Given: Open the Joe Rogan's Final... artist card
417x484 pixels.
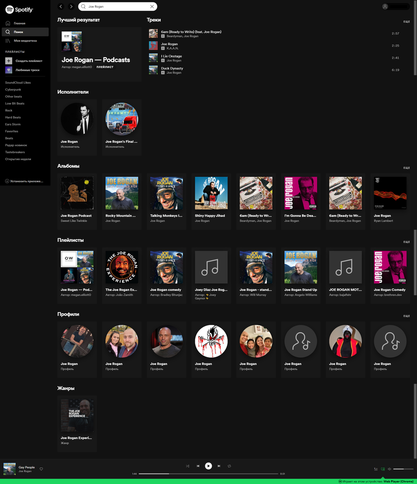Looking at the screenshot, I should coord(122,127).
